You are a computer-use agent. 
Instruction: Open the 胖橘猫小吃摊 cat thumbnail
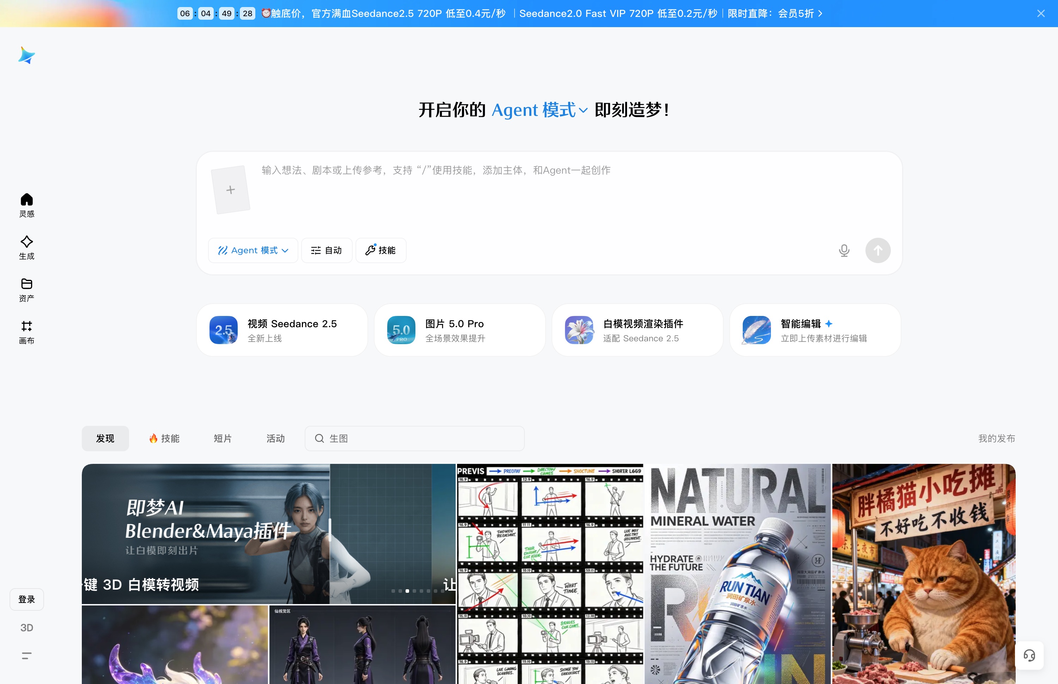(x=924, y=574)
